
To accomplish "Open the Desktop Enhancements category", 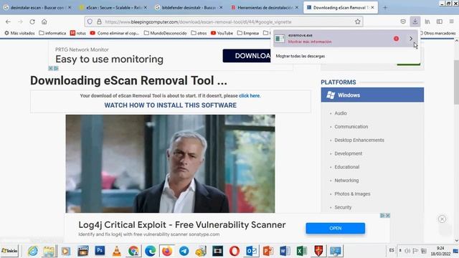I will click(x=359, y=140).
